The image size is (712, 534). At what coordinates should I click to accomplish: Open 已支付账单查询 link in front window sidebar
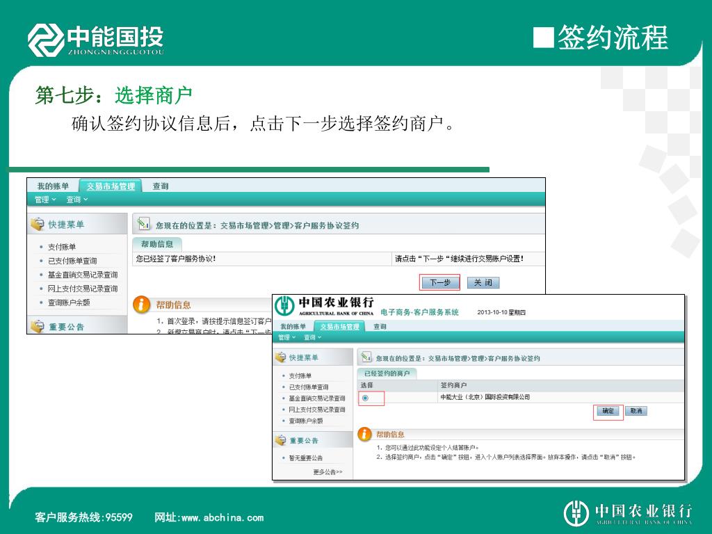click(x=309, y=387)
